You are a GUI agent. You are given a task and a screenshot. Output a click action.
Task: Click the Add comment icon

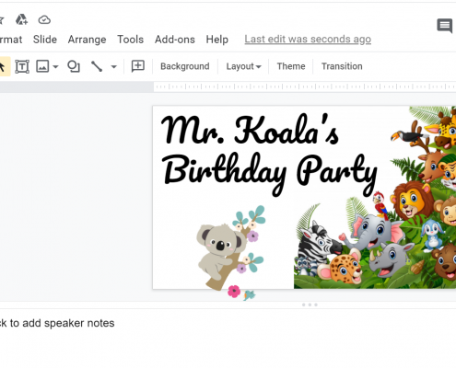coord(138,66)
